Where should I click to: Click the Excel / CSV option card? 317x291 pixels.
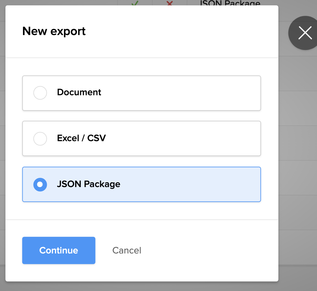click(141, 139)
